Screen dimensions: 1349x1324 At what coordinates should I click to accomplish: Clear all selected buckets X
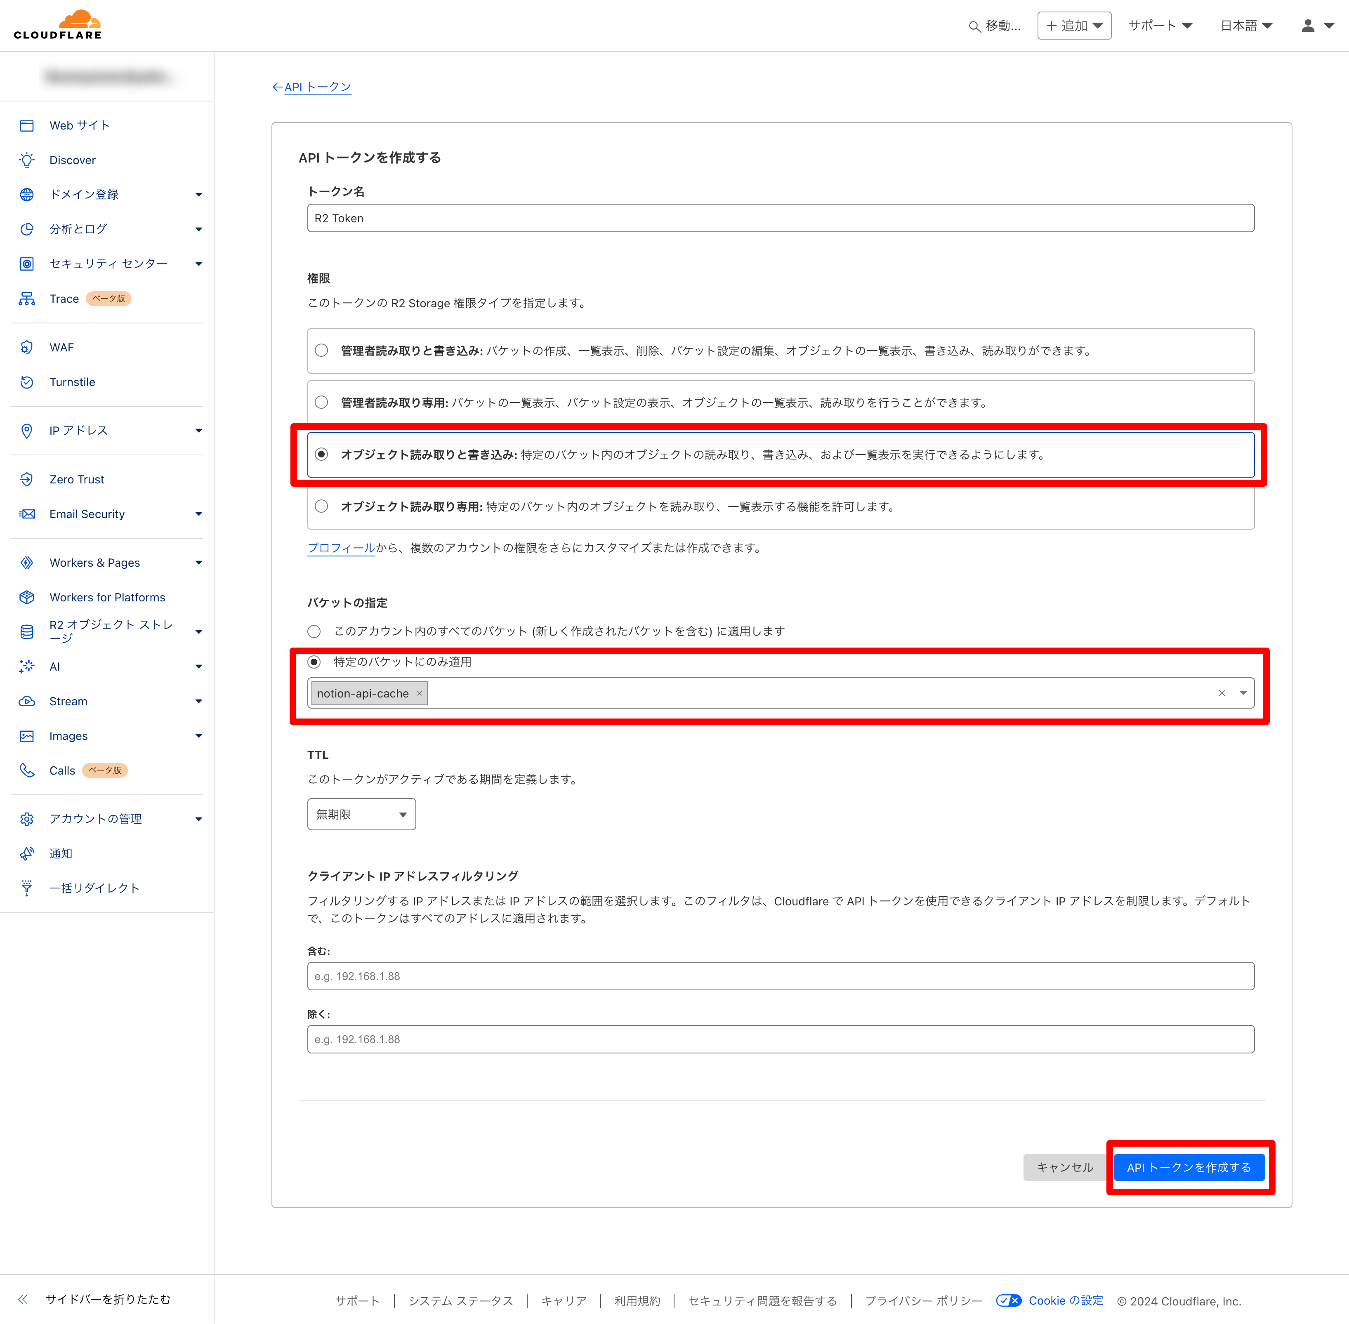click(x=1222, y=693)
